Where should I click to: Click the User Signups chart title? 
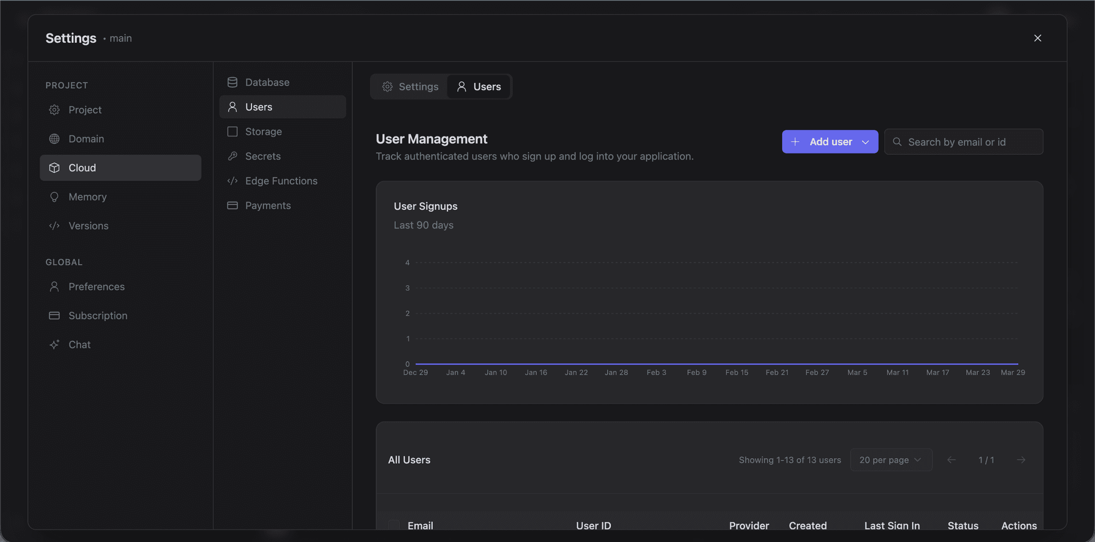point(426,206)
